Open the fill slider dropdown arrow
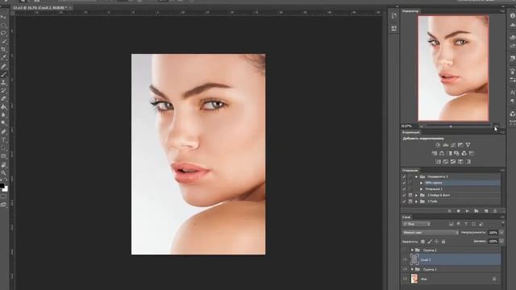This screenshot has height=290, width=516. tap(501, 242)
